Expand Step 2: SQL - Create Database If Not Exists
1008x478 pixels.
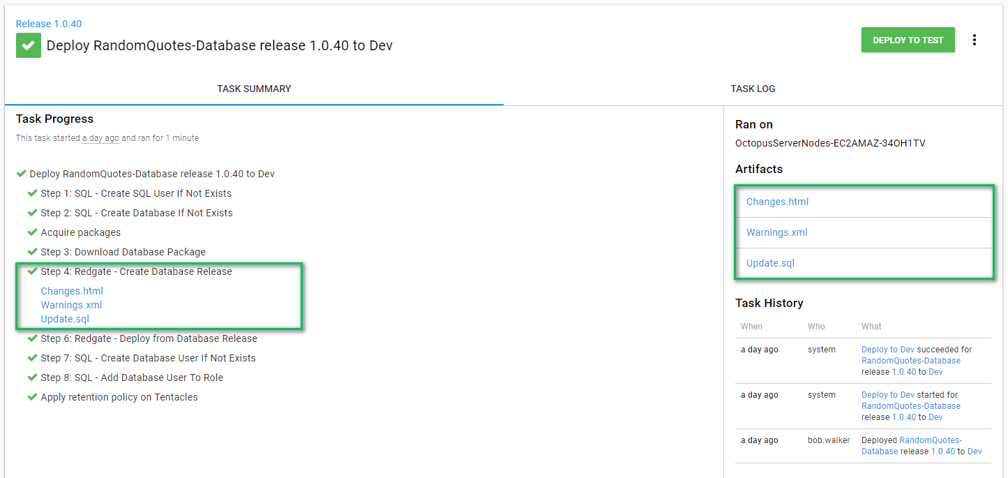[137, 213]
